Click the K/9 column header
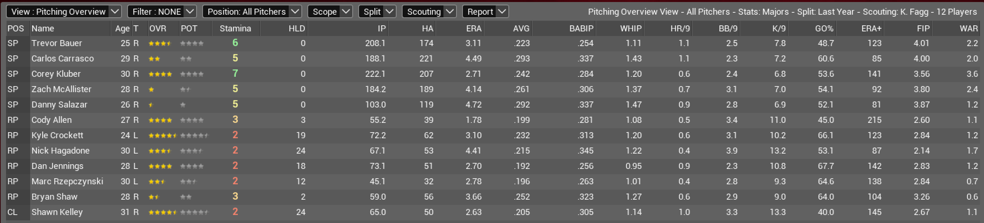 pos(778,28)
